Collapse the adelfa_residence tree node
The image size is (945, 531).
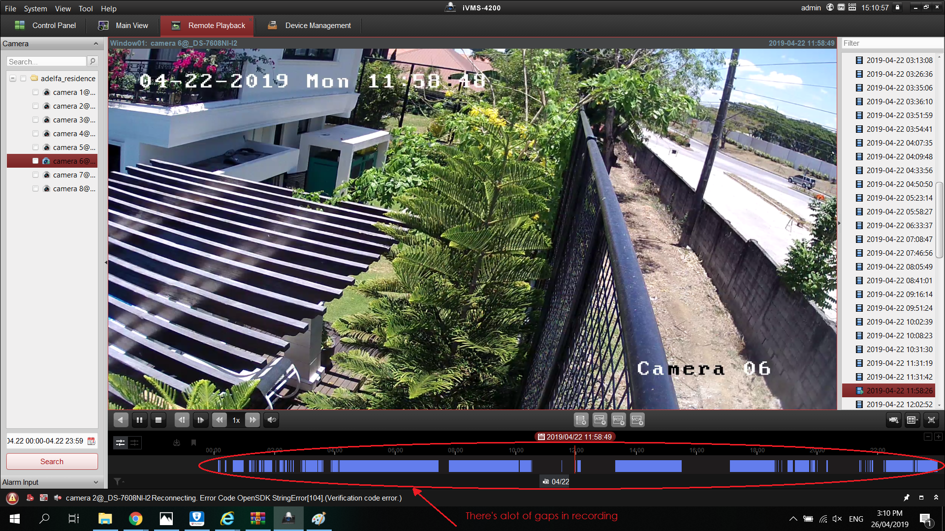pyautogui.click(x=13, y=79)
